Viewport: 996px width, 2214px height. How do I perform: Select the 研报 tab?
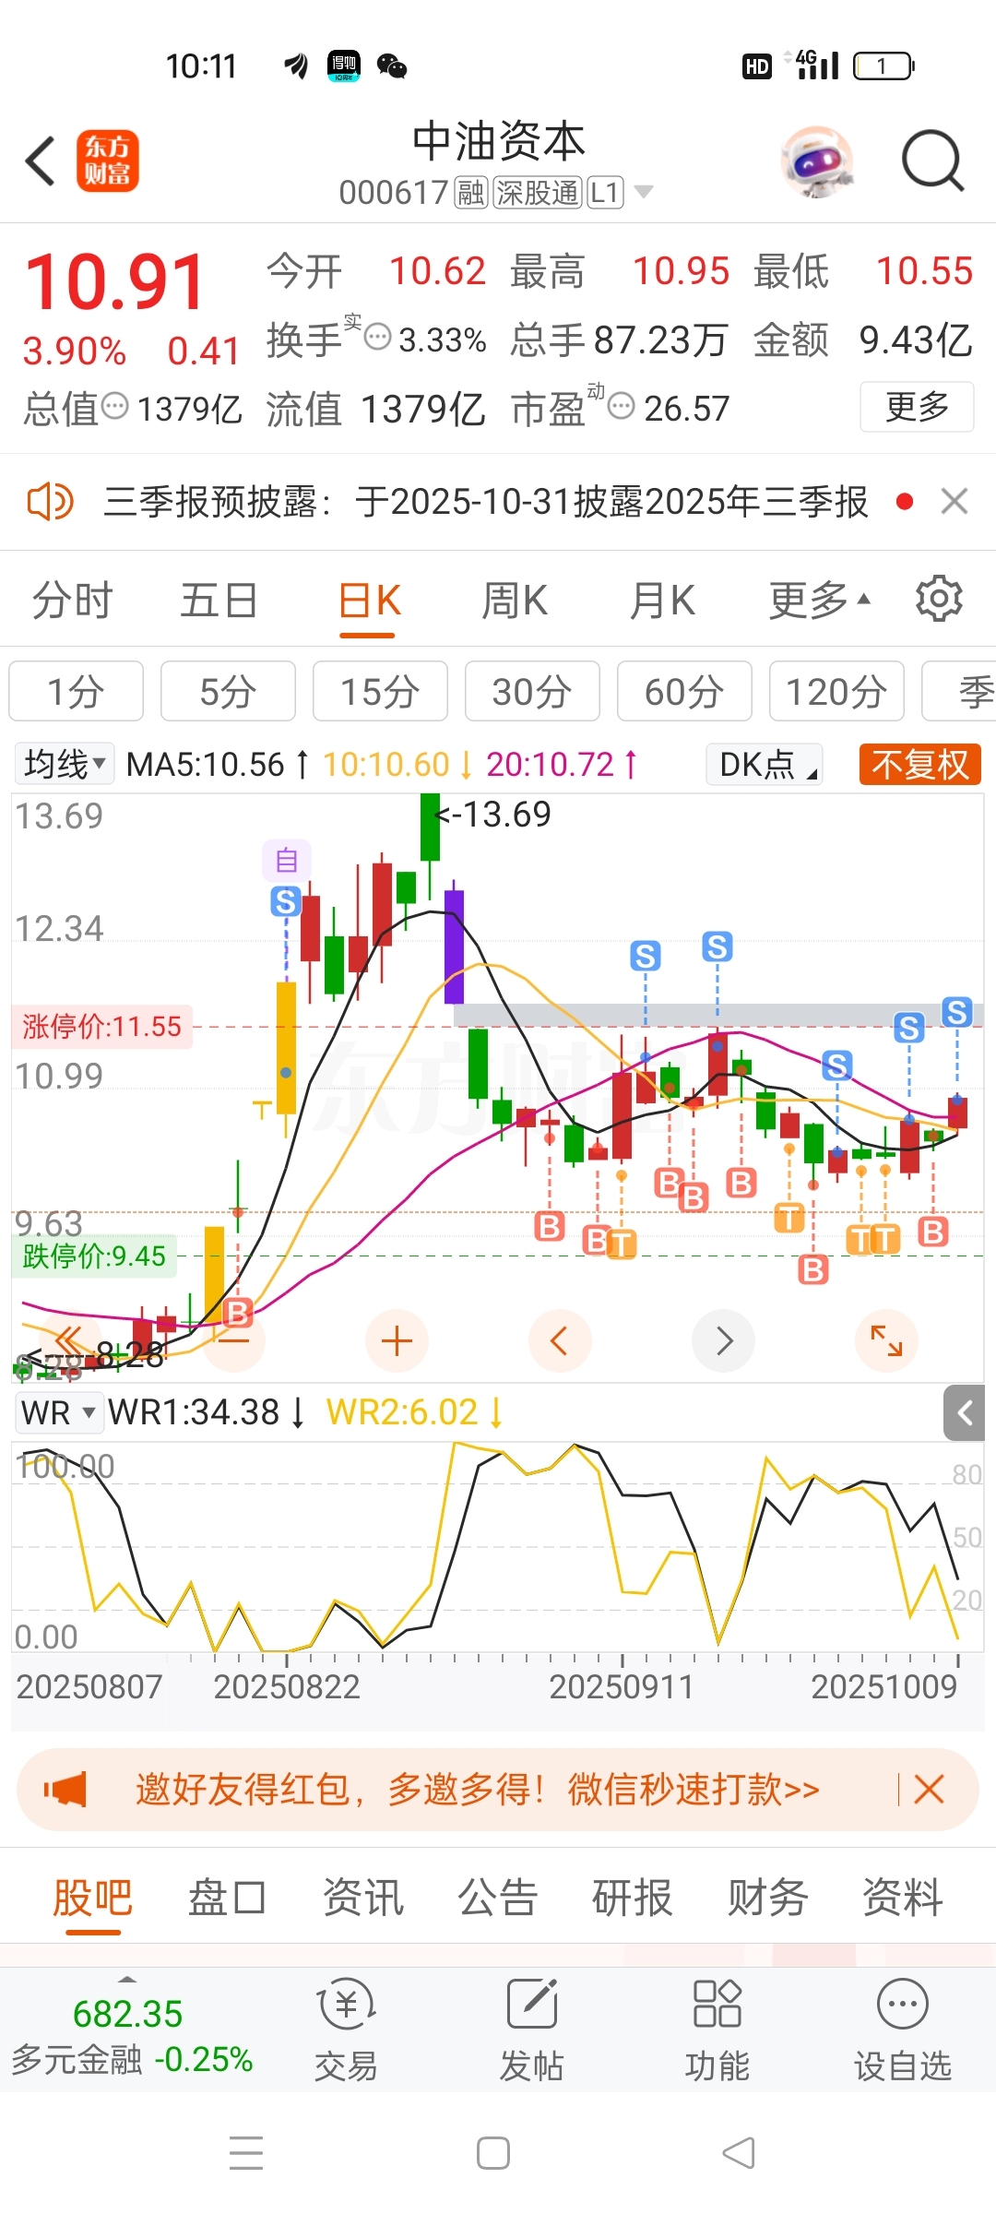(632, 1899)
